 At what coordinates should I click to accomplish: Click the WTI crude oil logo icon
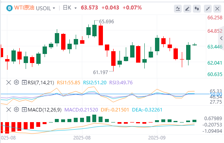[x=9, y=8]
